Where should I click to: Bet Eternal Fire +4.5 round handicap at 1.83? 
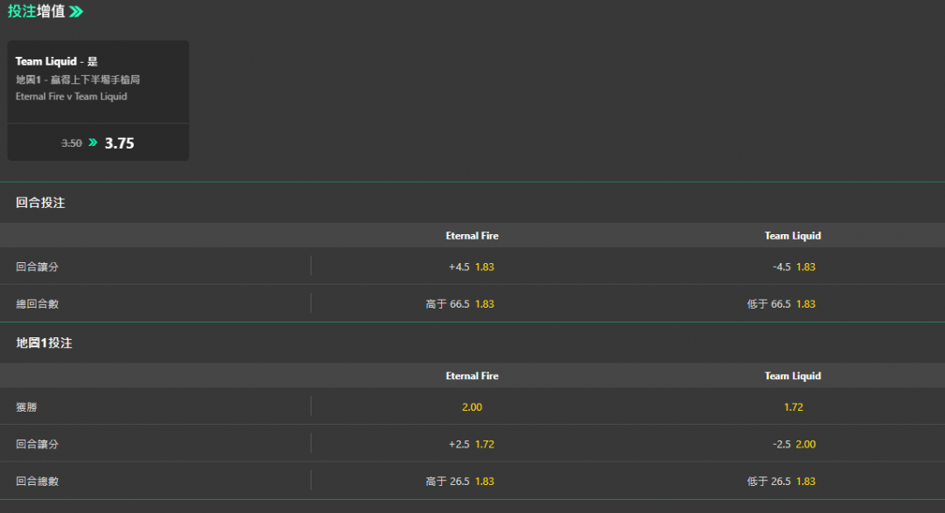pos(472,267)
